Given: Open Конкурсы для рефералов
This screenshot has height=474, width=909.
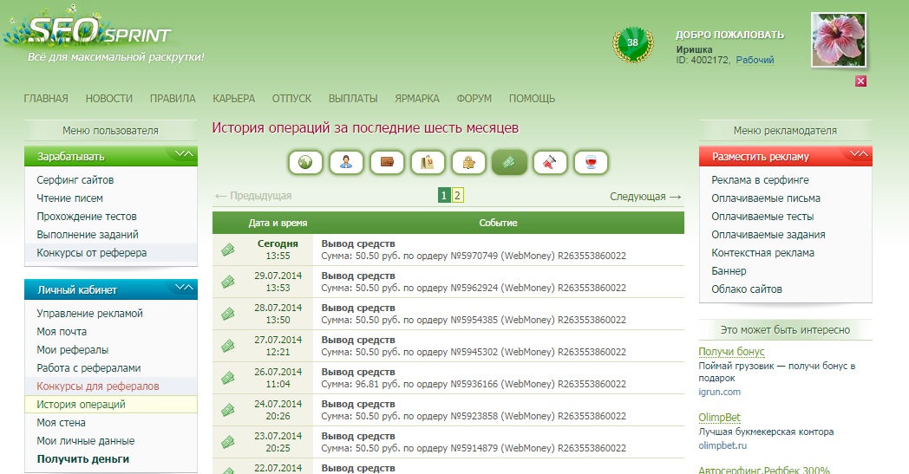Looking at the screenshot, I should click(98, 386).
